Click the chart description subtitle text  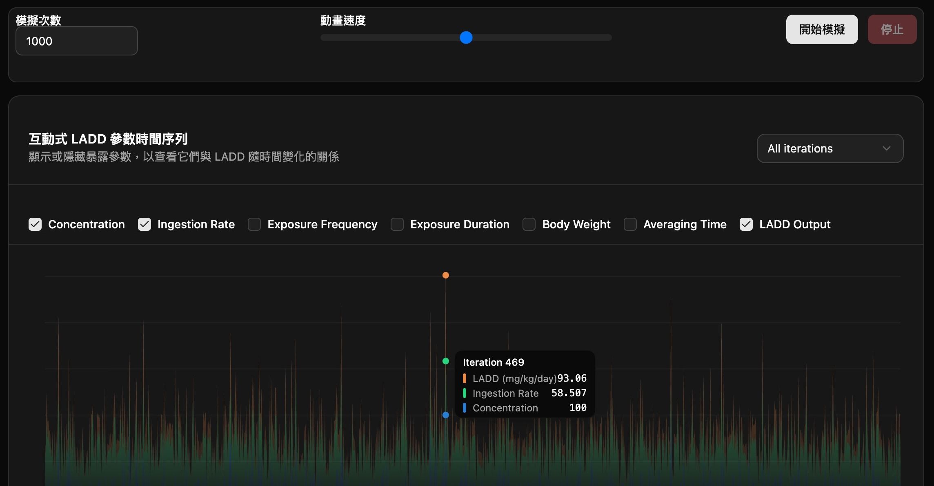click(x=184, y=157)
